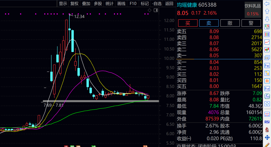
Task: Select the 买二 price 8.03
Action: pos(214,68)
